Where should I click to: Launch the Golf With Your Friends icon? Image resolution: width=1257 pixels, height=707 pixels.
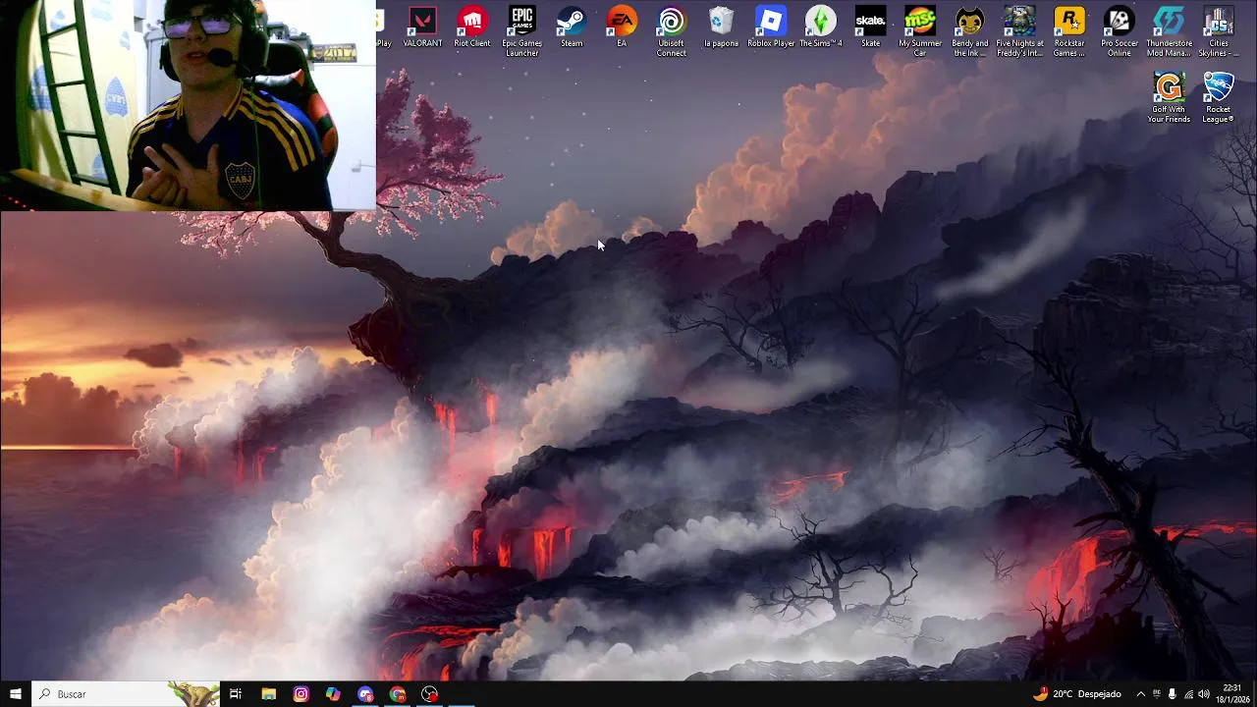pos(1169,98)
